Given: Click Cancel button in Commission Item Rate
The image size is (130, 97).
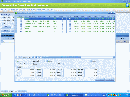Looking at the screenshot, I should point(110,79).
